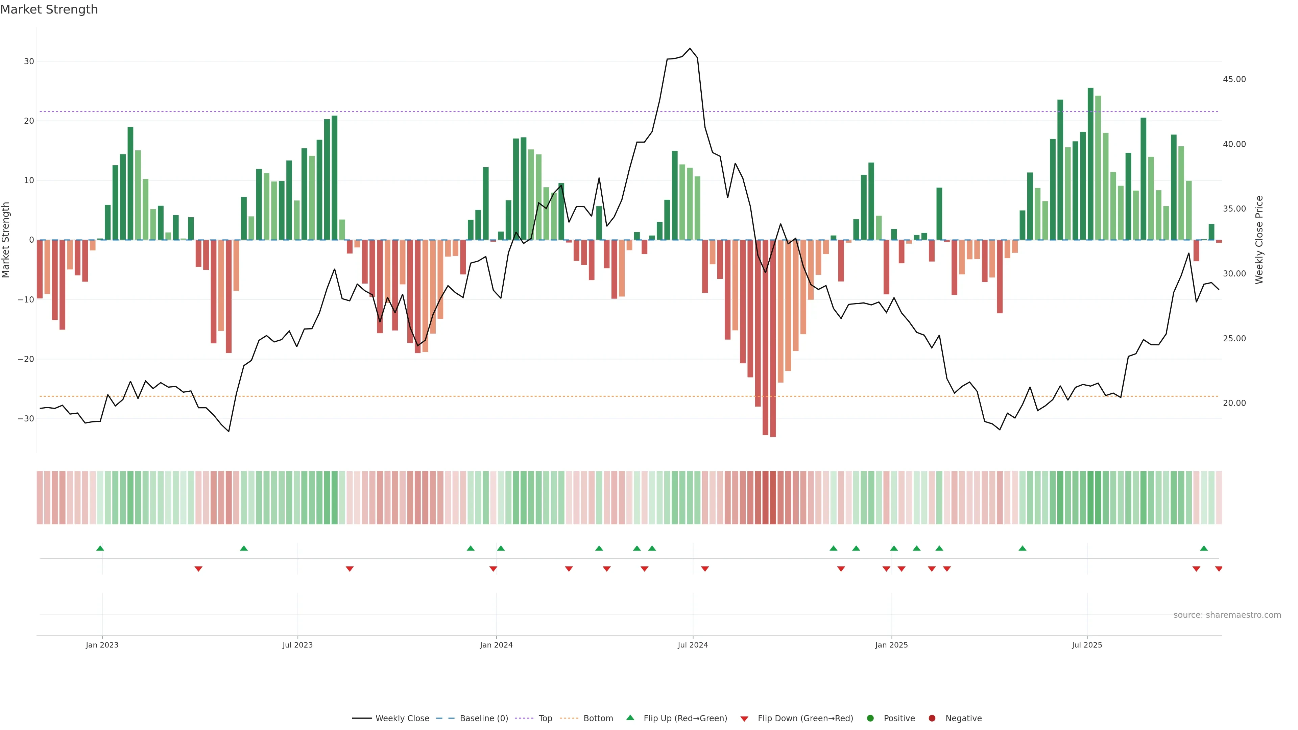The height and width of the screenshot is (730, 1298).
Task: Click the dark red Negative legend circle
Action: pyautogui.click(x=932, y=719)
